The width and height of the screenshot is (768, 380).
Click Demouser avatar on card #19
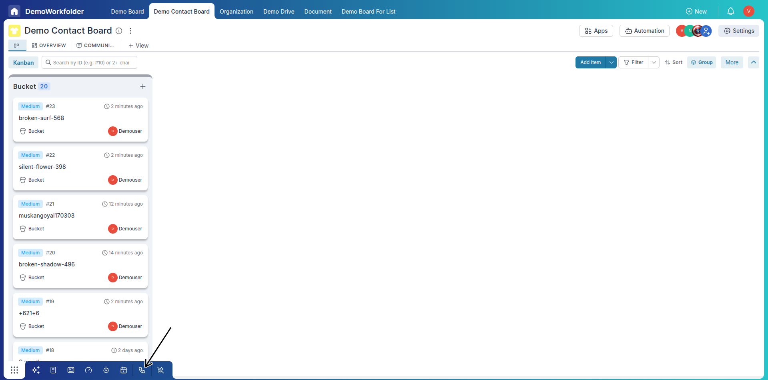113,326
